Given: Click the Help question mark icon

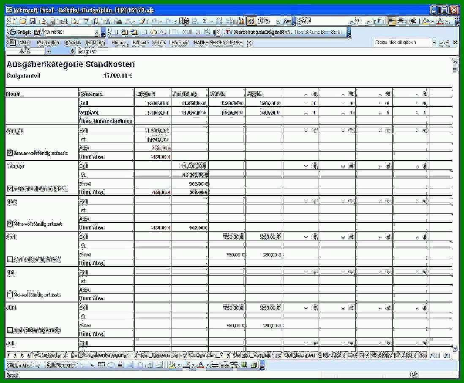Looking at the screenshot, I should coord(287,21).
